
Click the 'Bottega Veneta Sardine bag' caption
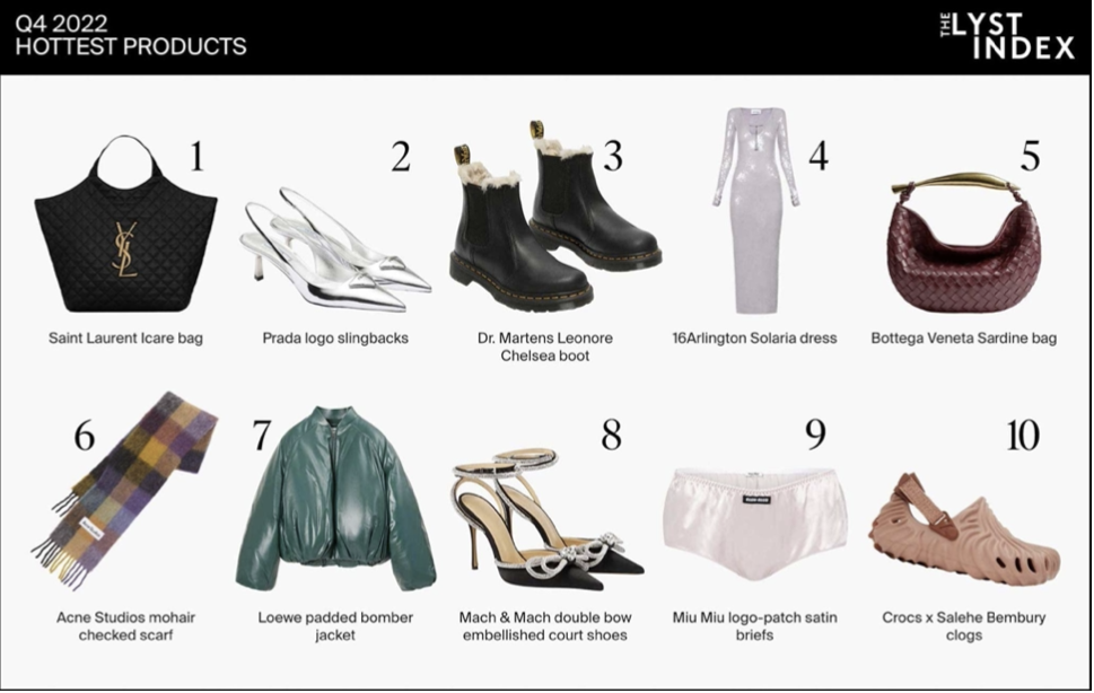(x=964, y=339)
